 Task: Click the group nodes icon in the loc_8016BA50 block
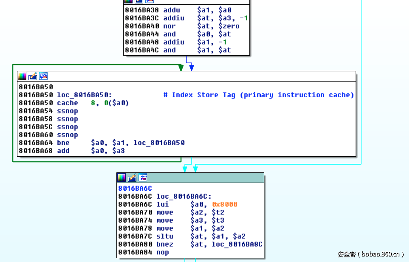coord(43,76)
